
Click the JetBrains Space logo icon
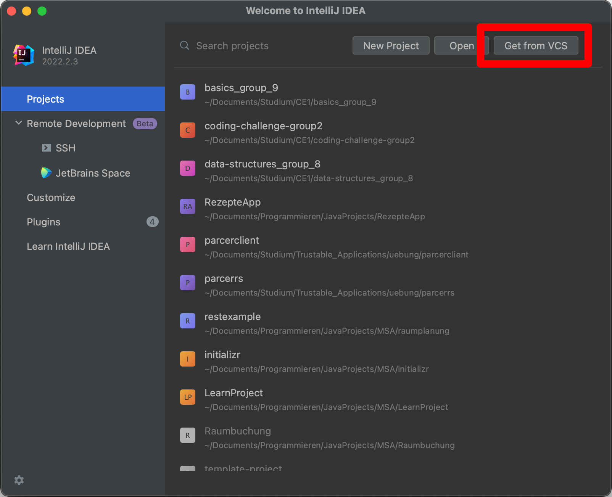point(47,173)
